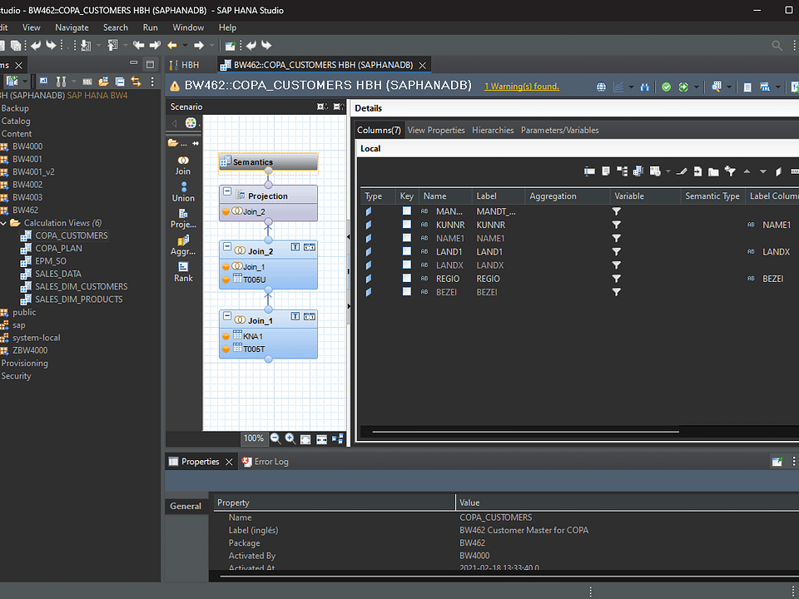This screenshot has width=799, height=599.
Task: Open the 1 Warning(s) found link
Action: [x=522, y=87]
